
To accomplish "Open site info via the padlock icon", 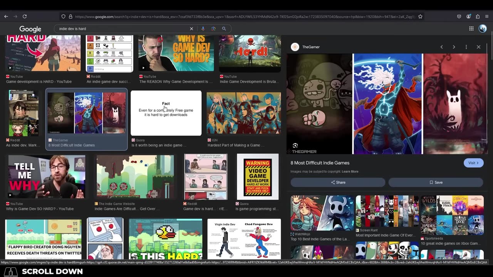I will tap(70, 17).
